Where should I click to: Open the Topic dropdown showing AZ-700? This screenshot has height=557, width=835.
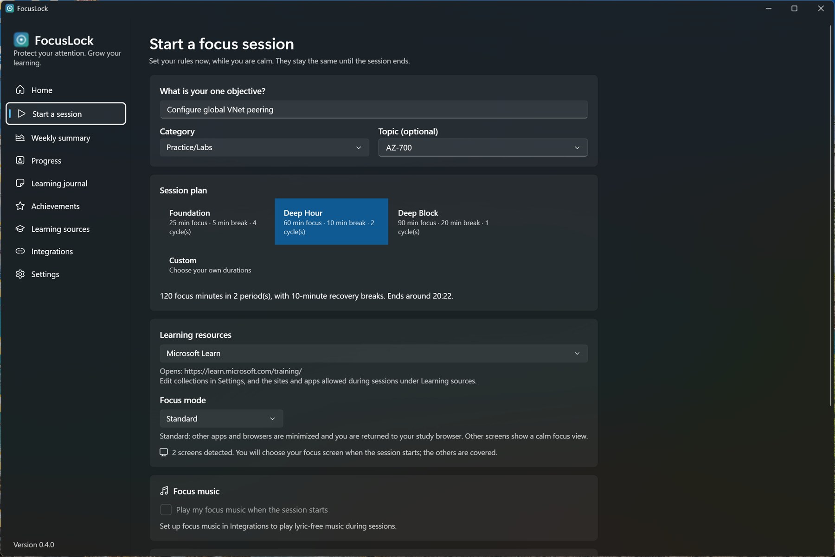483,147
